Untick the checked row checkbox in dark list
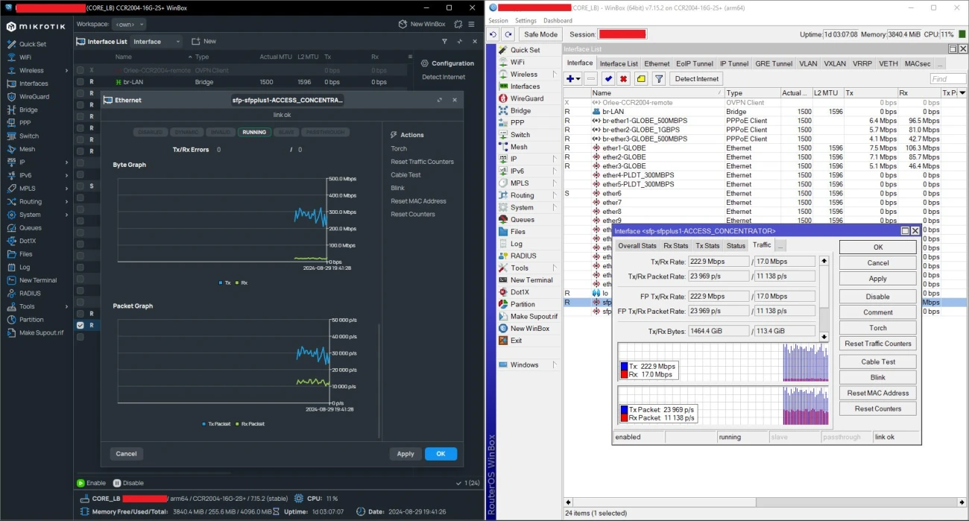969x521 pixels. click(81, 325)
